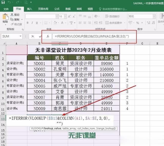Viewport: 164px width, 146px height.
Task: Expand the 粘贴 paste options arrow
Action: (x=5, y=25)
